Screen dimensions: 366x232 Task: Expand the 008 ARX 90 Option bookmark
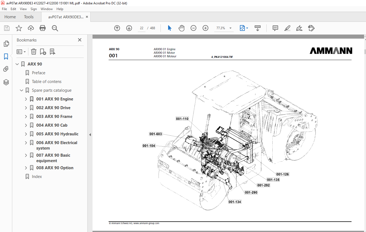tap(26, 168)
